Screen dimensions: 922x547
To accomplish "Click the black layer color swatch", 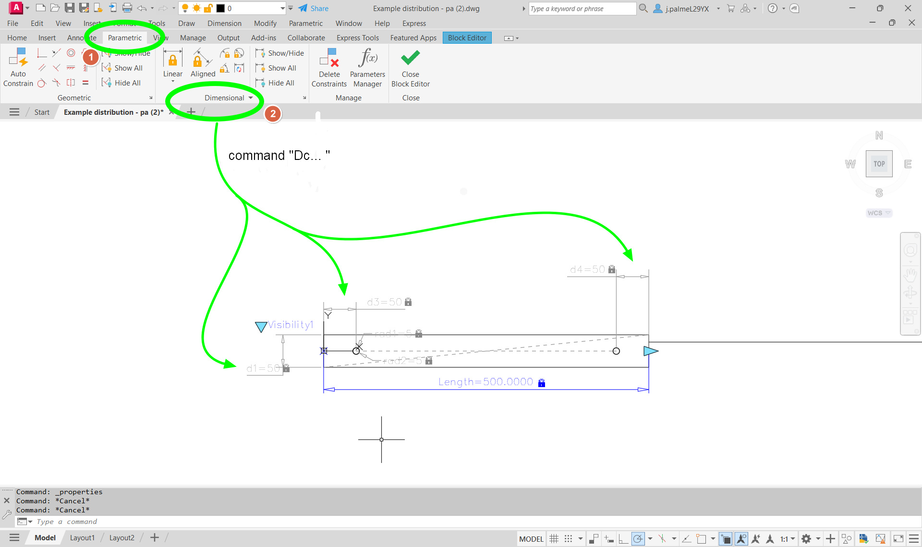I will pos(220,8).
